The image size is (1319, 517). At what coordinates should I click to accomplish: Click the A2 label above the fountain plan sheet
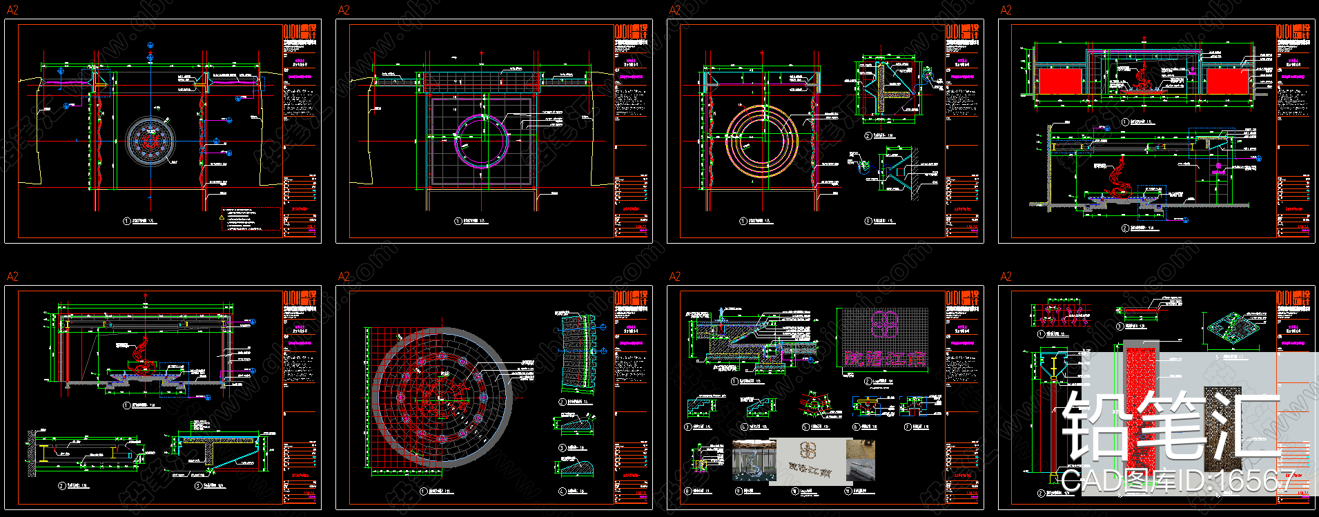click(12, 10)
